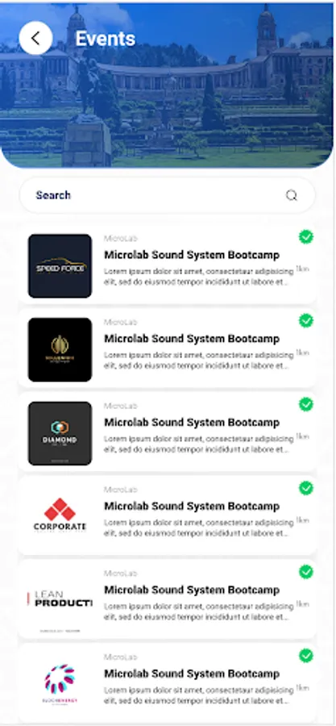
Task: Open the Diamond logo thumbnail
Action: click(x=60, y=433)
